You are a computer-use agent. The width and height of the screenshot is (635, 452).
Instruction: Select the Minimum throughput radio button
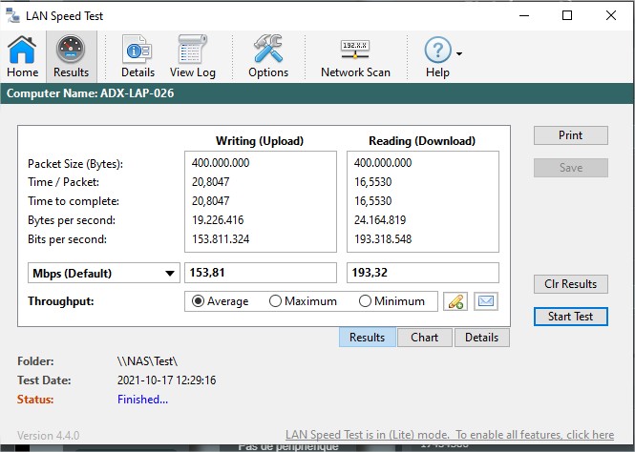click(365, 301)
